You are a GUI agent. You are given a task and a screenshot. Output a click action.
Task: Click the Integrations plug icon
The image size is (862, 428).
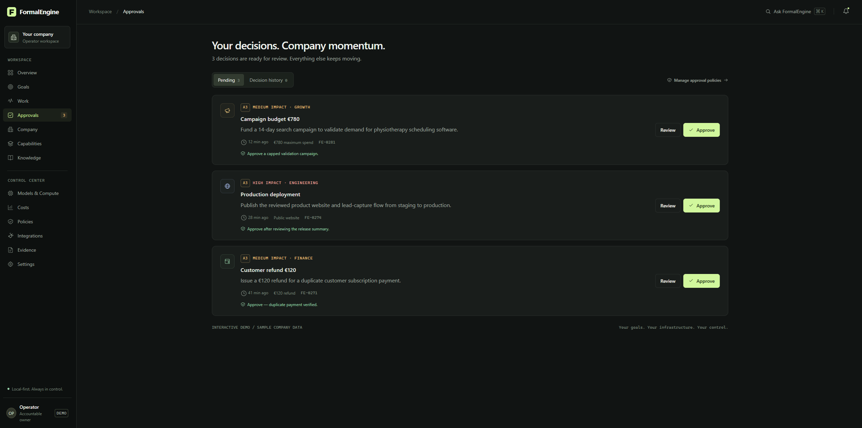(10, 236)
